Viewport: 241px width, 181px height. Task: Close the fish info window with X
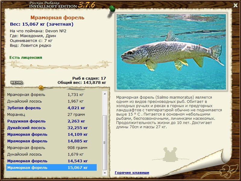(236, 5)
